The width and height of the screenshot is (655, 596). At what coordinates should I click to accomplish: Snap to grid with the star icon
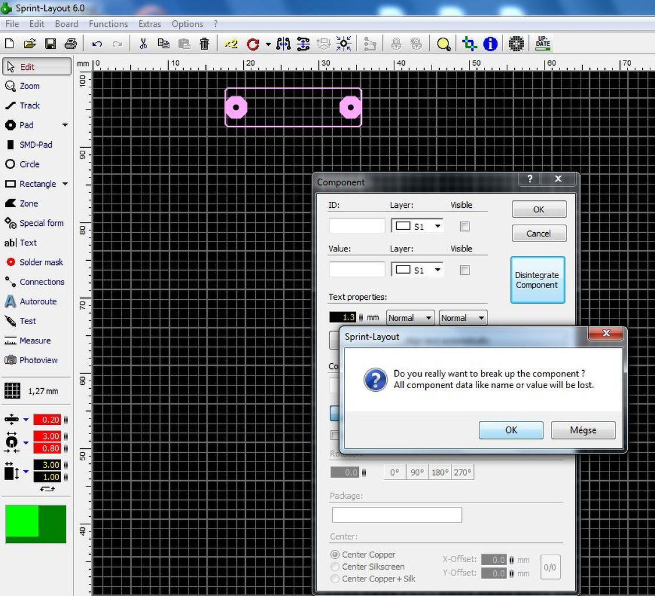[344, 44]
